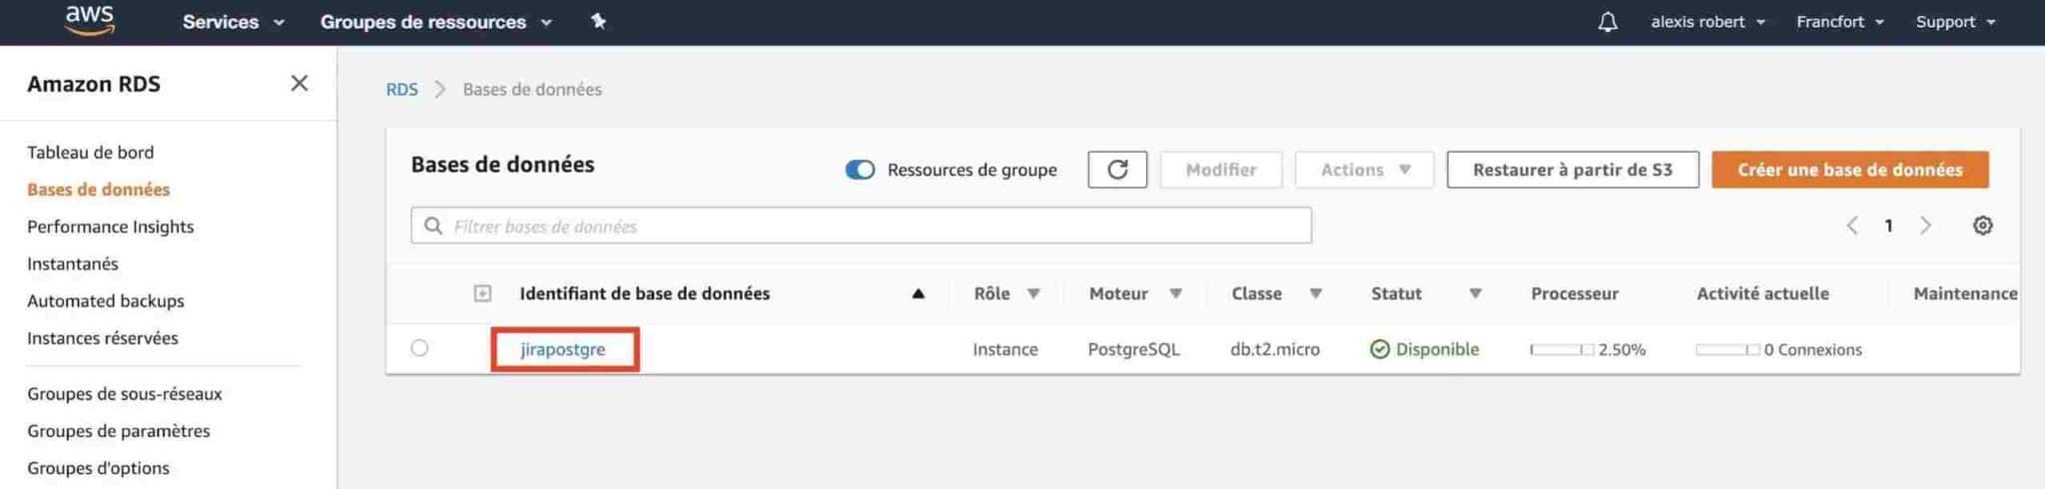
Task: Go to next page of databases
Action: [x=1925, y=226]
